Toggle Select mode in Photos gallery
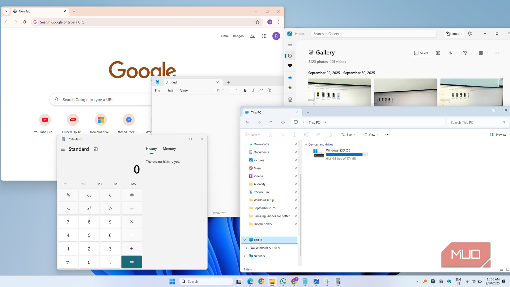The image size is (510, 287). 421,53
